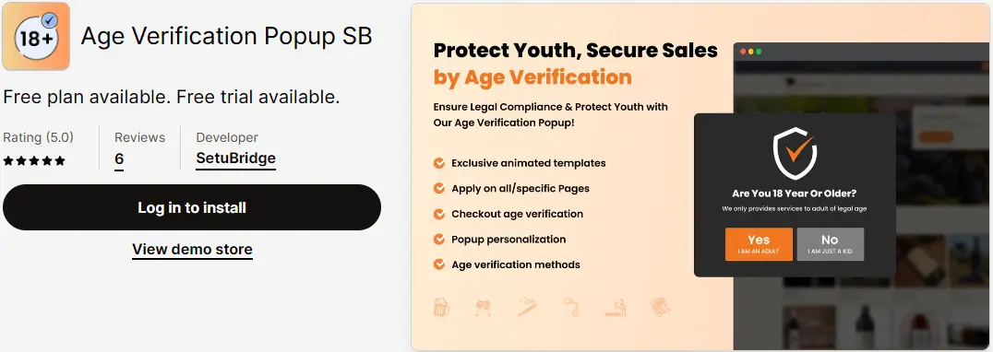993x352 pixels.
Task: Click the vape pen icon
Action: click(x=528, y=308)
